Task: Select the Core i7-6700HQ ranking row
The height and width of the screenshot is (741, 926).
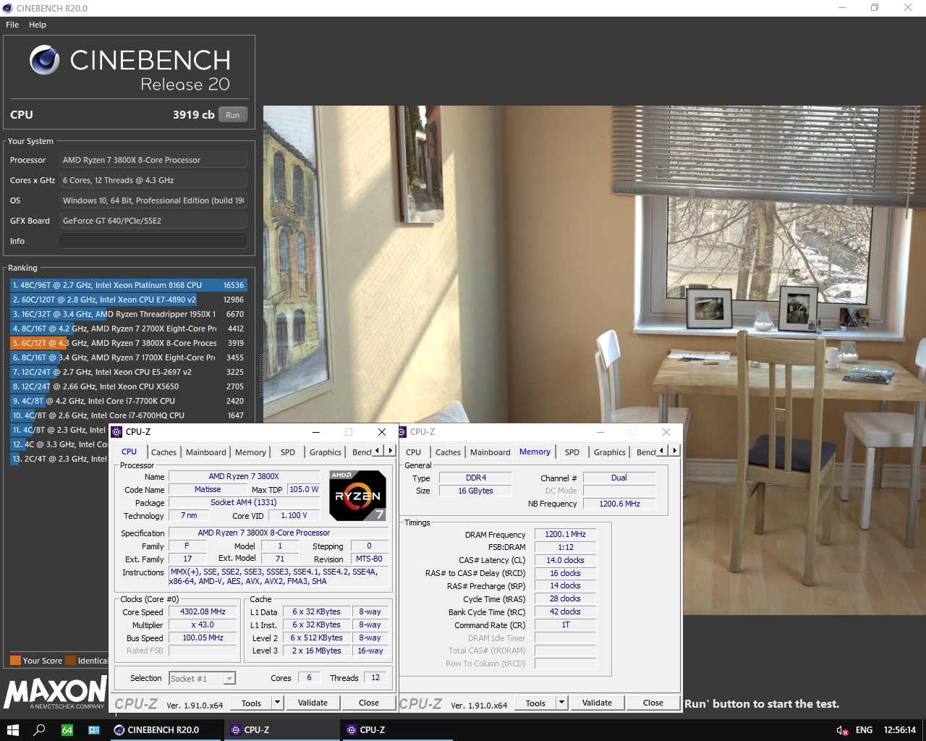Action: pyautogui.click(x=128, y=415)
